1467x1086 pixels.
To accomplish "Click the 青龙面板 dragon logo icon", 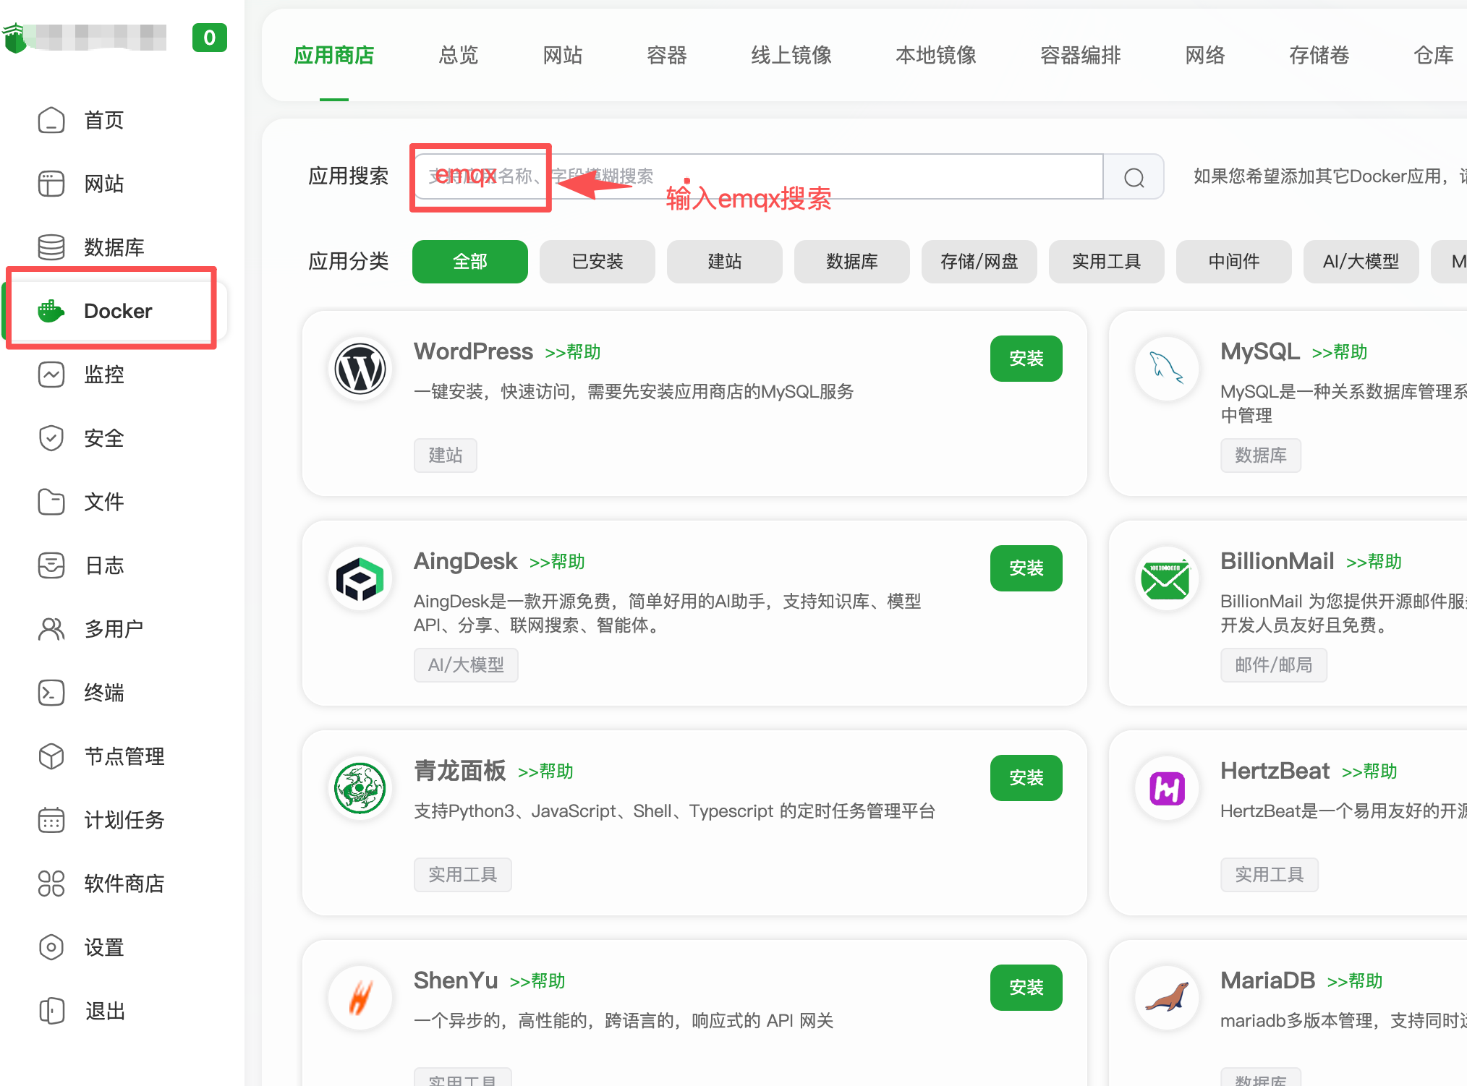I will click(x=360, y=789).
